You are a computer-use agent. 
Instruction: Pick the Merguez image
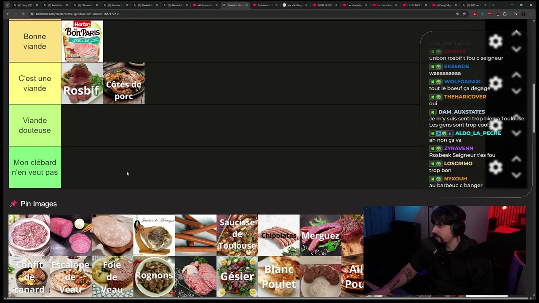point(321,235)
